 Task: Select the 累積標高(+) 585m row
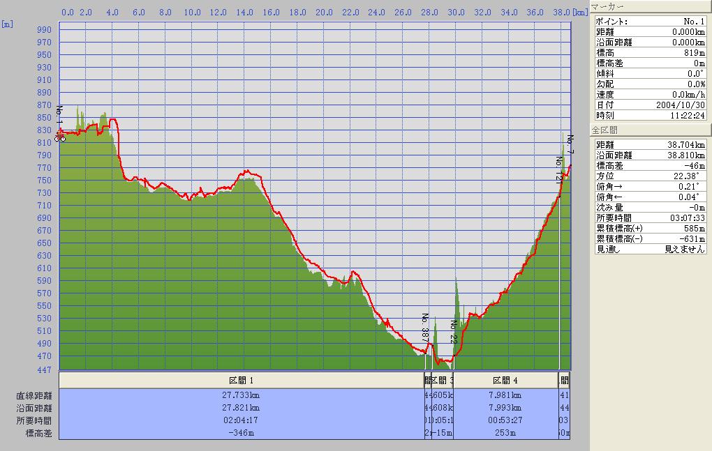649,228
